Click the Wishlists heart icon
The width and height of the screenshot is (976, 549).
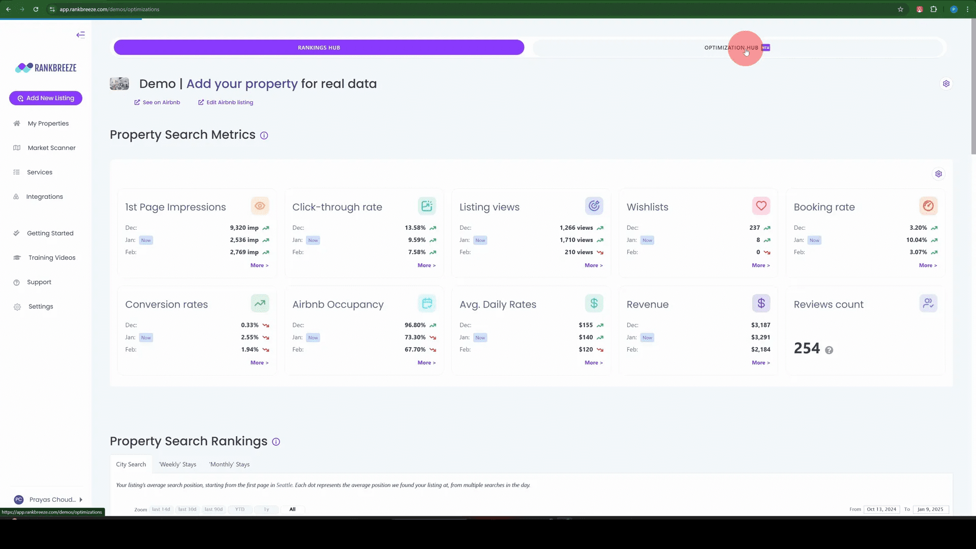761,206
